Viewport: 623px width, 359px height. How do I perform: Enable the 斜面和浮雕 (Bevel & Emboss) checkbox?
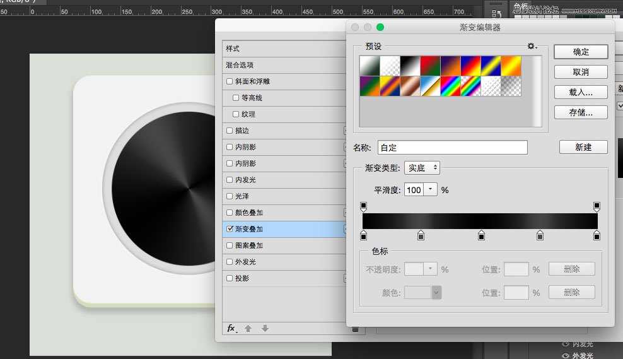(230, 81)
